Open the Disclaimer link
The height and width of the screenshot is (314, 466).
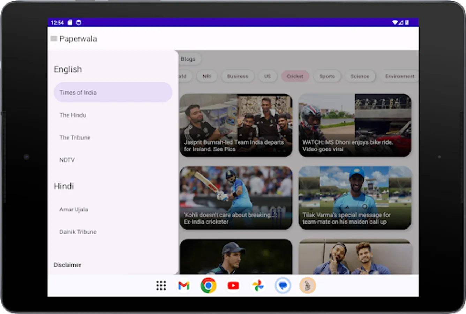tap(67, 265)
